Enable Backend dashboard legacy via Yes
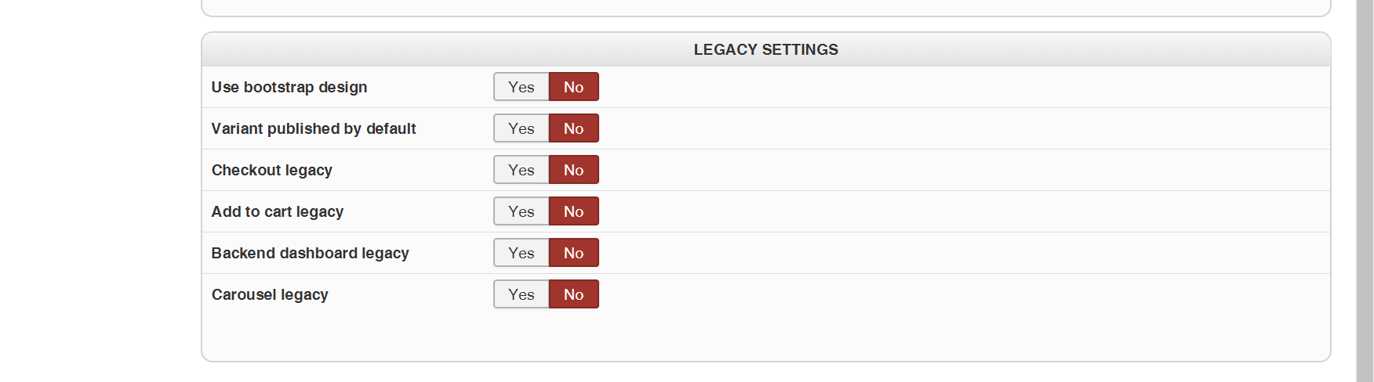 [x=522, y=253]
